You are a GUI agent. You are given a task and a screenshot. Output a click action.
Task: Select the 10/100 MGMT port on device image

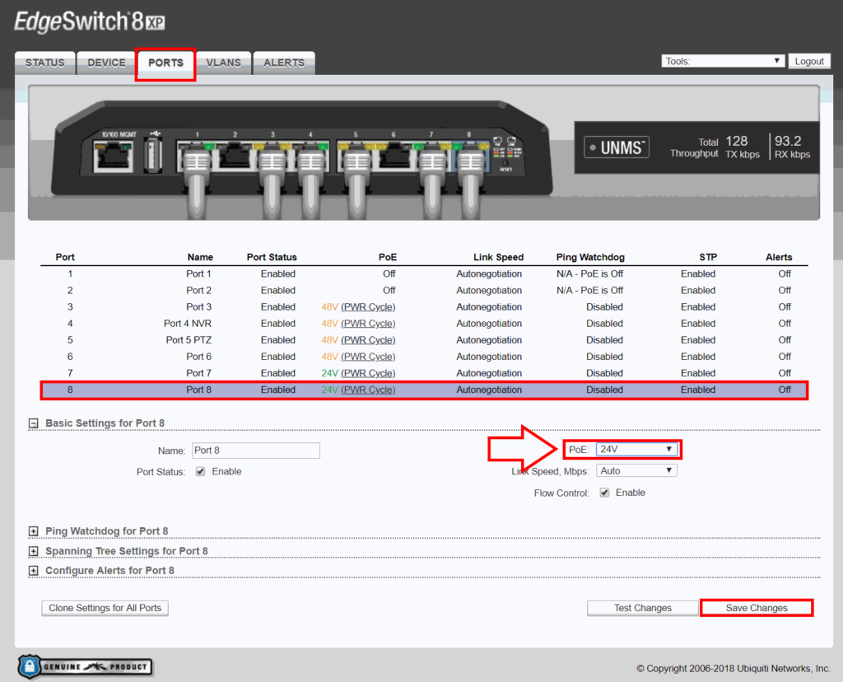tap(114, 156)
